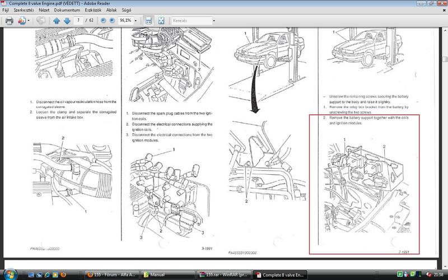Open the Fájl menu
The image size is (448, 280).
[x=6, y=10]
